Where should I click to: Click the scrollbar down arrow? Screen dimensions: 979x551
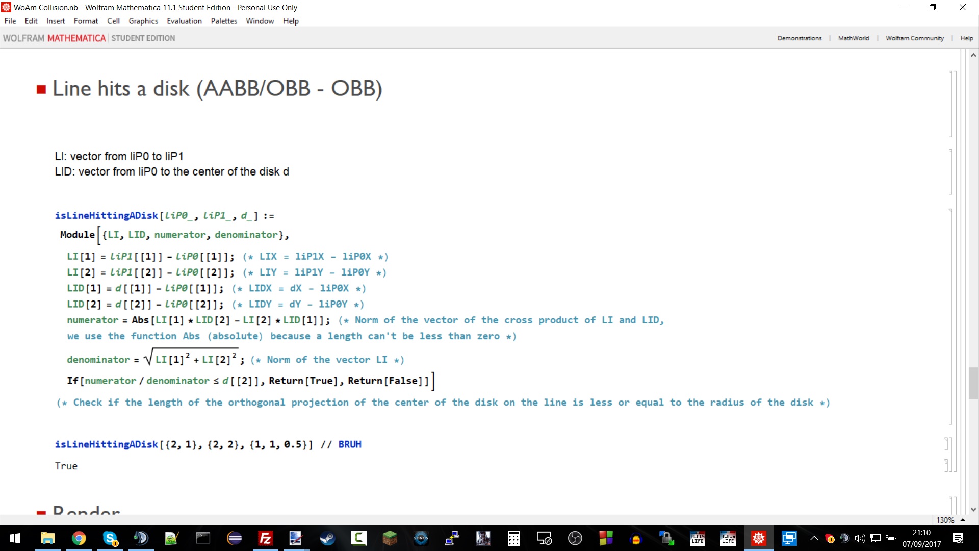pos(973,509)
